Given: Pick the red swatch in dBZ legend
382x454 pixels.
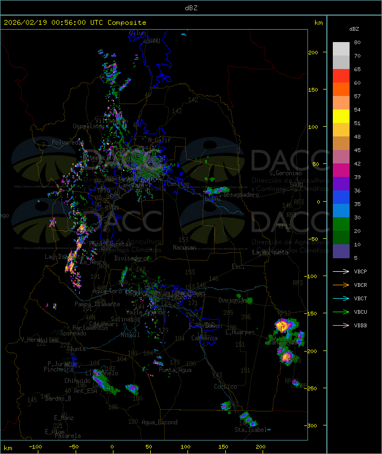Looking at the screenshot, I should 341,76.
